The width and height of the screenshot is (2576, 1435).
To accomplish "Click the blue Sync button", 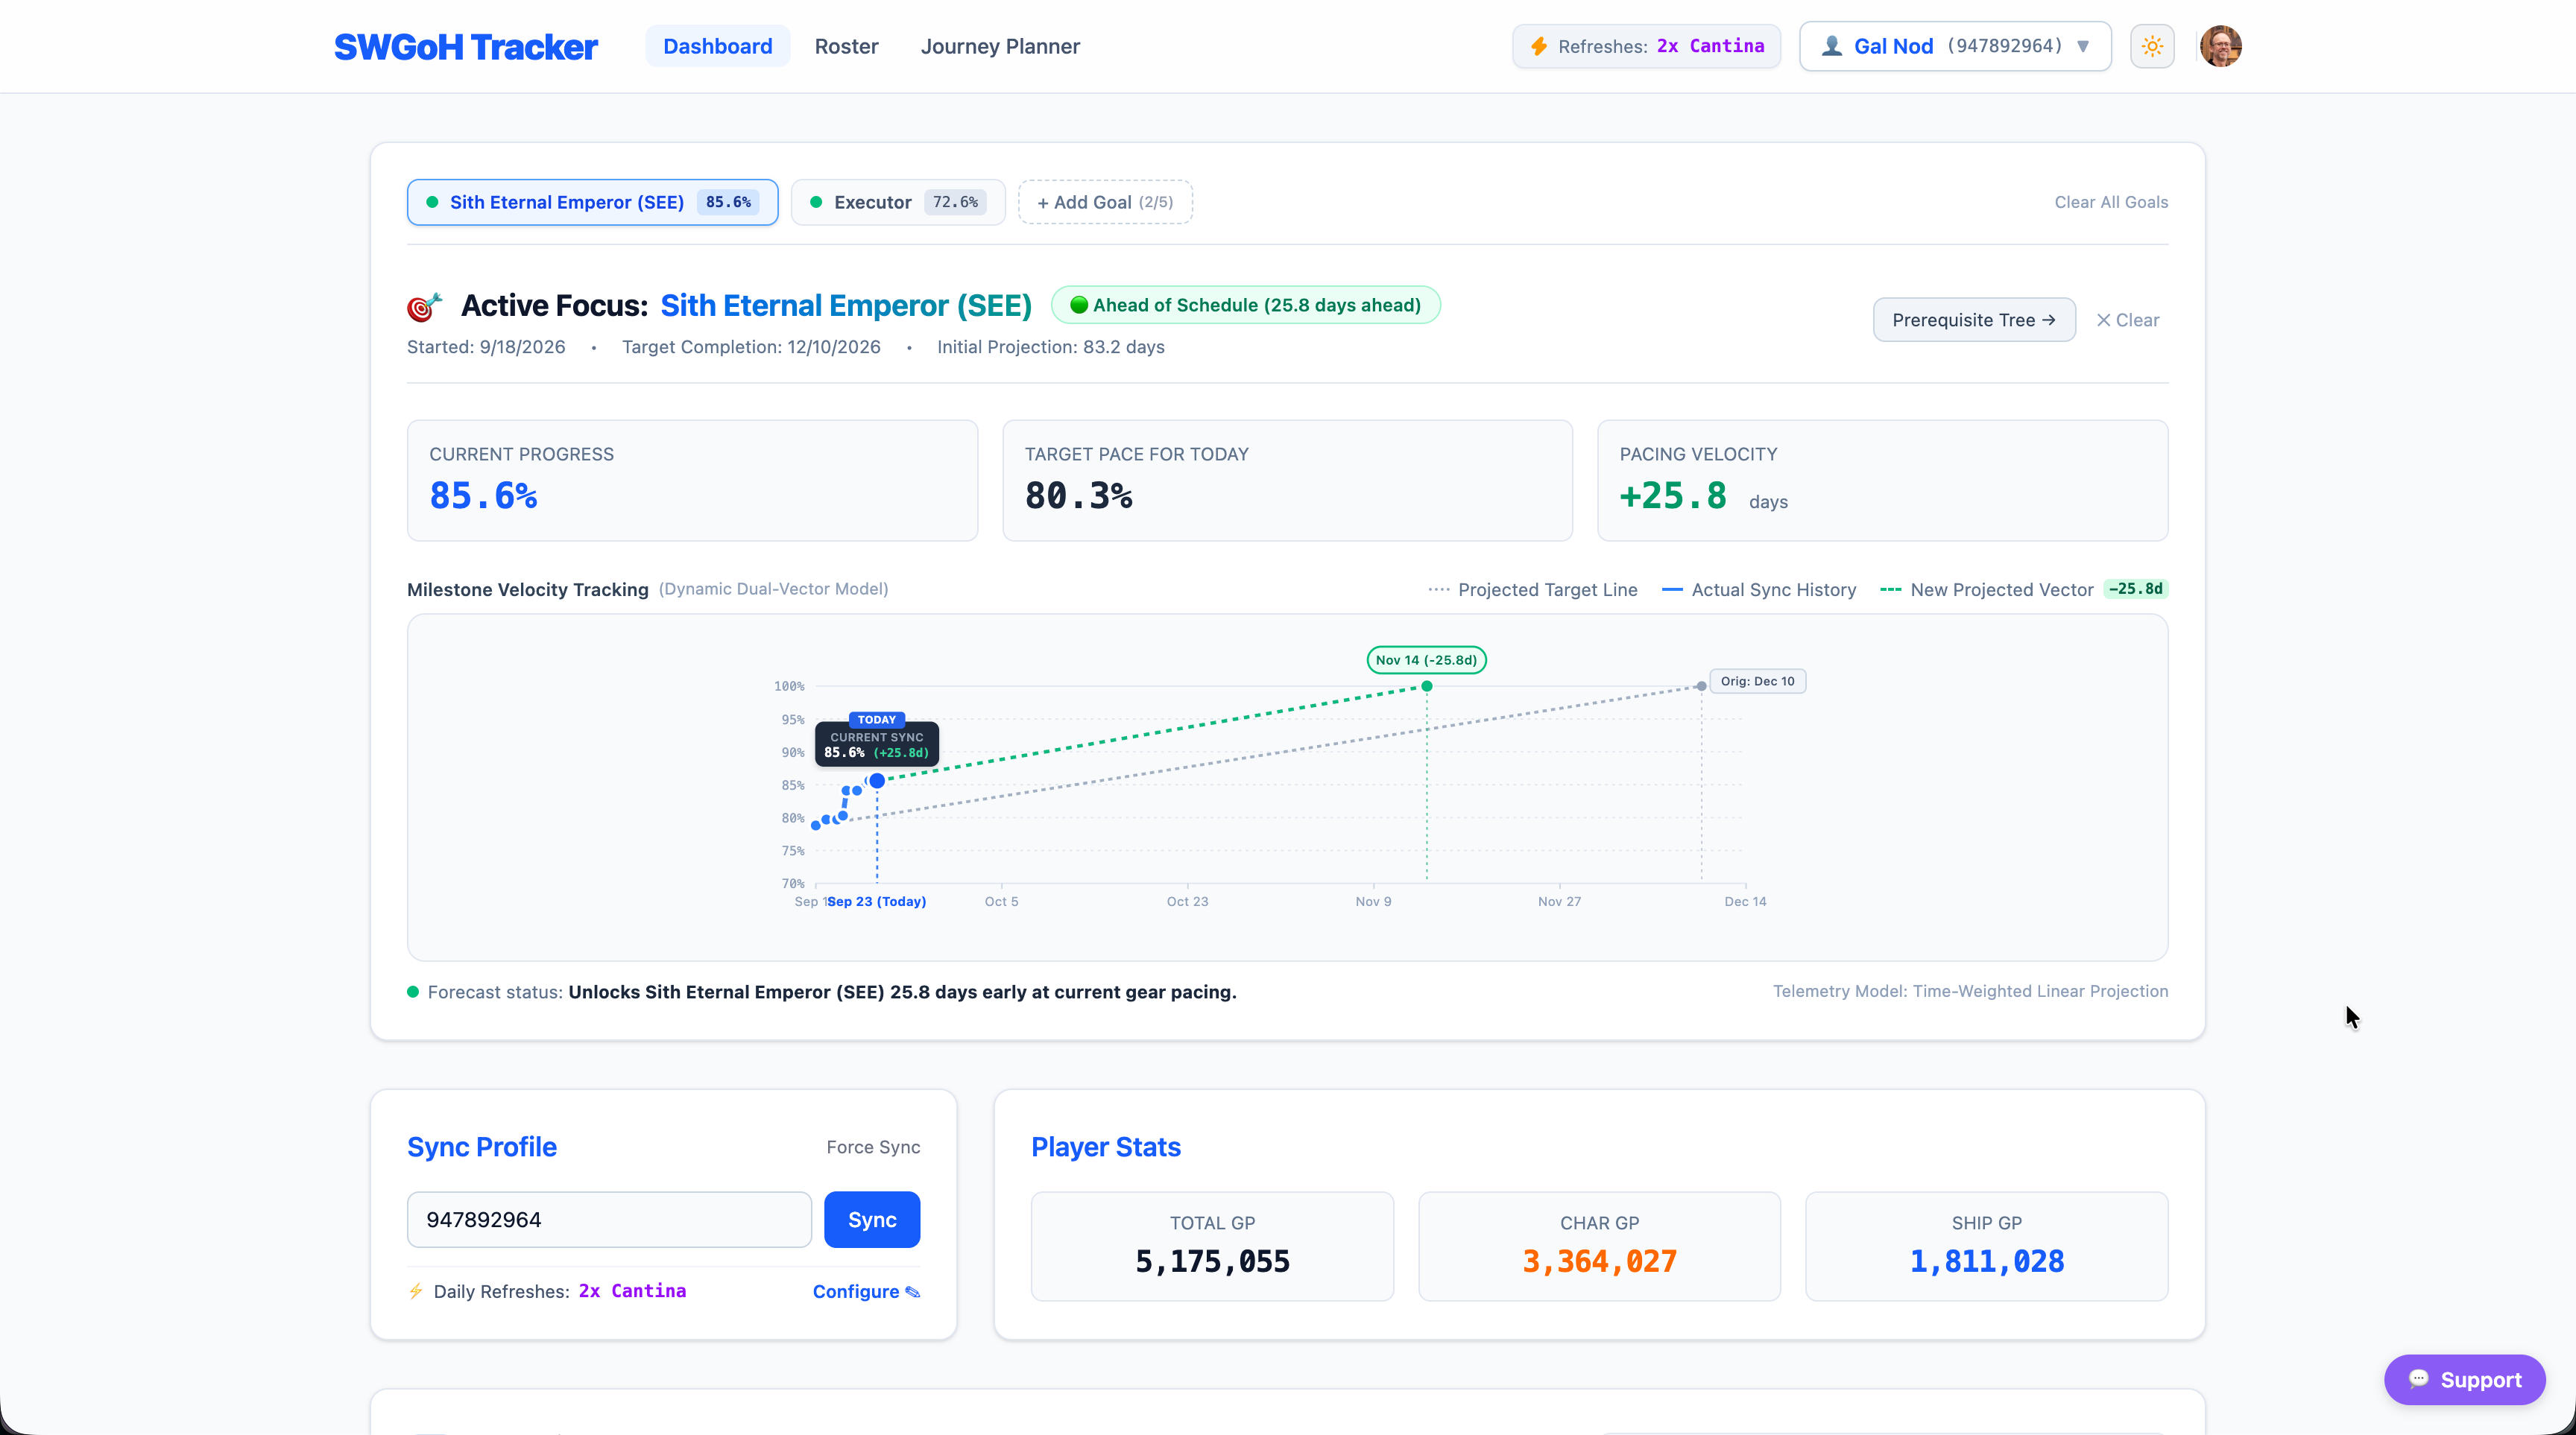I will click(872, 1219).
